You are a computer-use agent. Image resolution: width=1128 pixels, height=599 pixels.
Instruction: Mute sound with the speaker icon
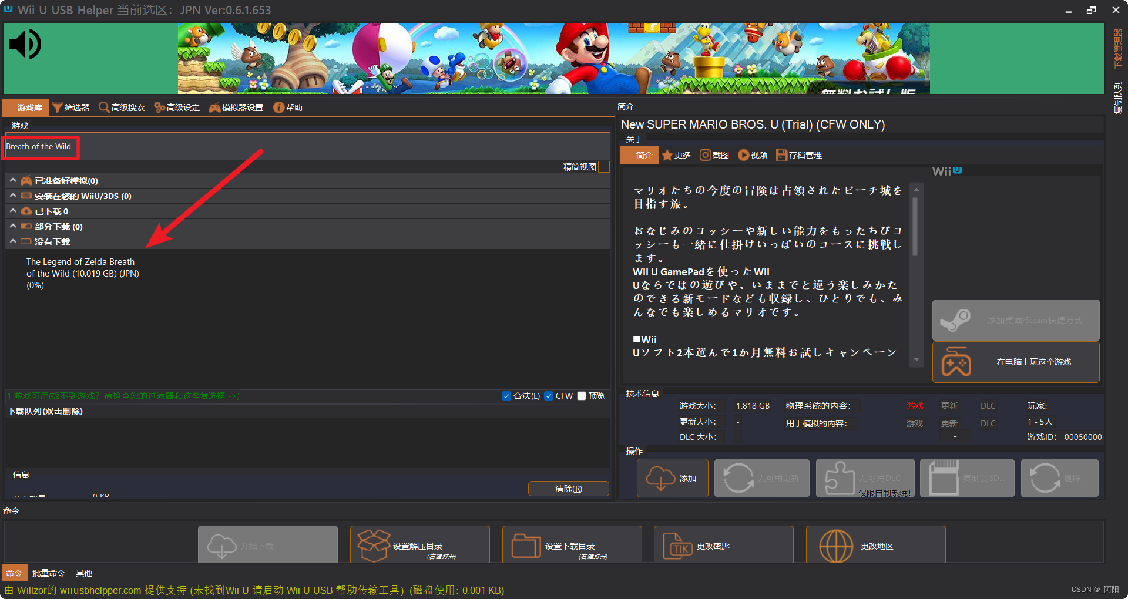25,45
